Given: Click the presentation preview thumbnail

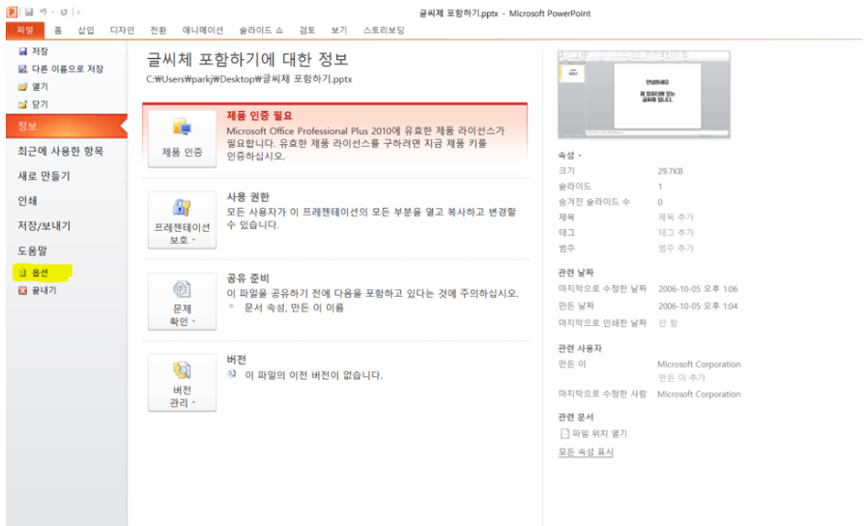Looking at the screenshot, I should [x=644, y=94].
